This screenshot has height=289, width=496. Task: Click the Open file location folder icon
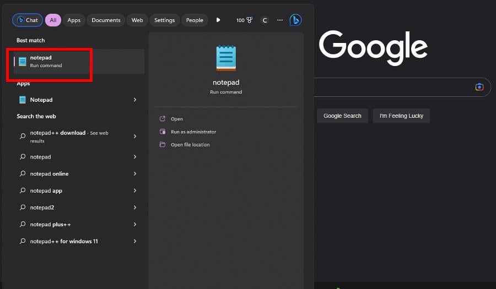[x=163, y=144]
